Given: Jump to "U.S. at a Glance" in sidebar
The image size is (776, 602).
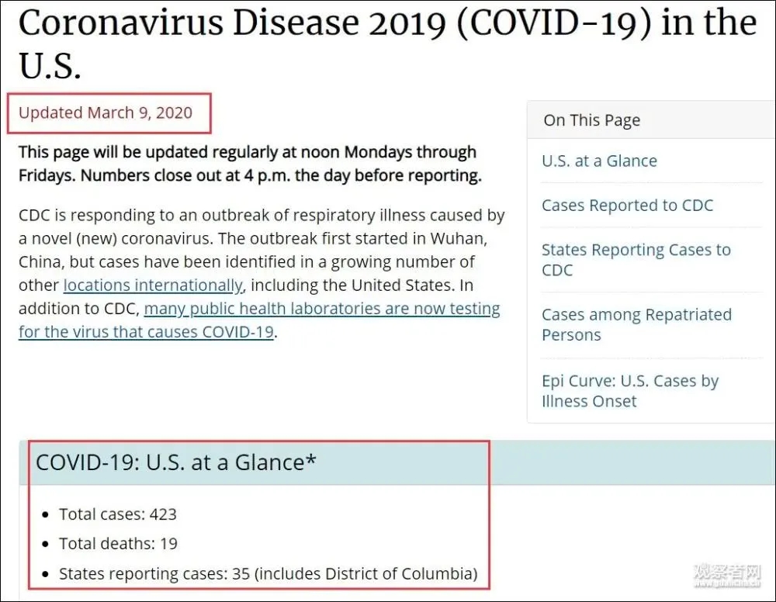Looking at the screenshot, I should point(599,161).
